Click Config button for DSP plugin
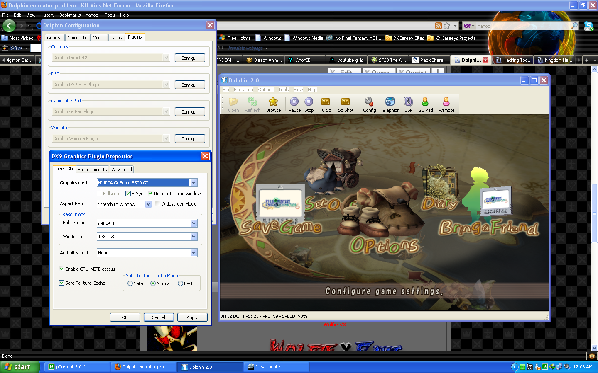Viewport: 598px width, 373px height. click(190, 85)
